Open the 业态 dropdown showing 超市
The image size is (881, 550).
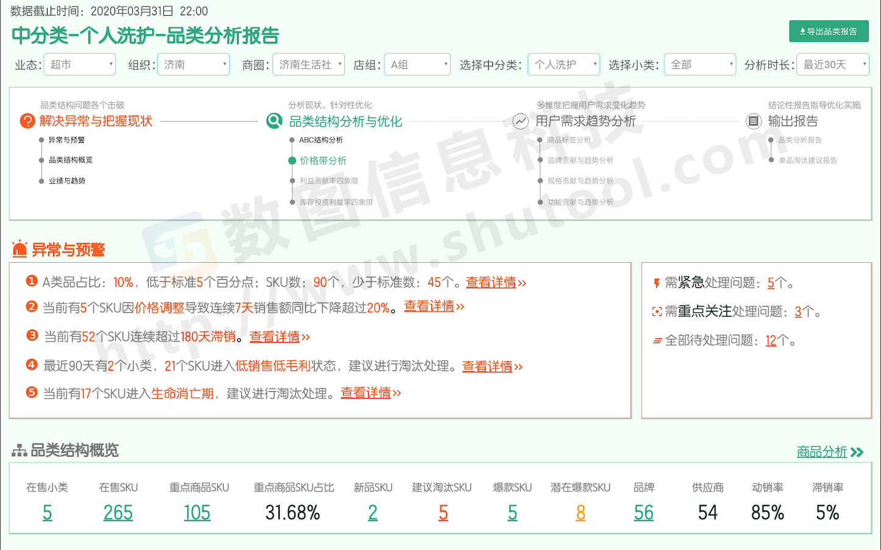pos(80,64)
